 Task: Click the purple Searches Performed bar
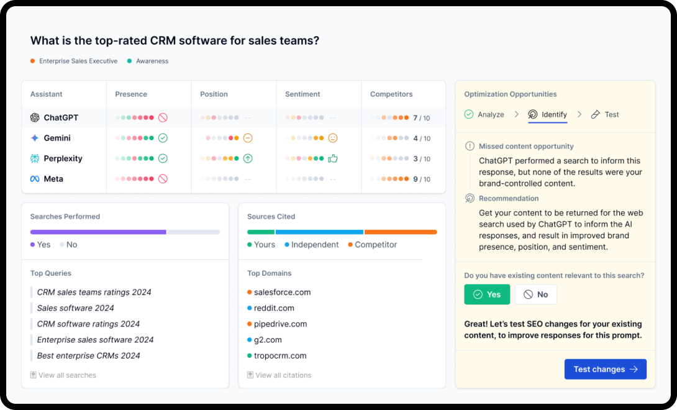98,232
